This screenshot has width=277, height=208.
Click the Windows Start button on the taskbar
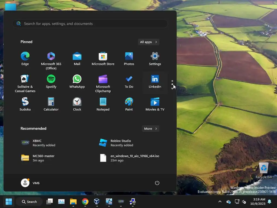pyautogui.click(x=9, y=201)
